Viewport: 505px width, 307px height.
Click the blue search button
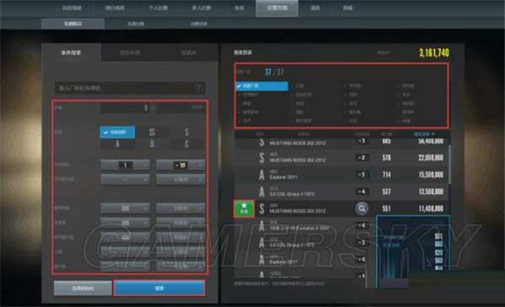pos(159,288)
